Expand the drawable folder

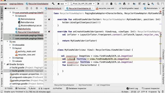10,45
